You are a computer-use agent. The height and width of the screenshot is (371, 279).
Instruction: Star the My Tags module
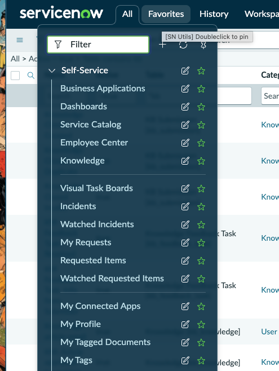[201, 361]
